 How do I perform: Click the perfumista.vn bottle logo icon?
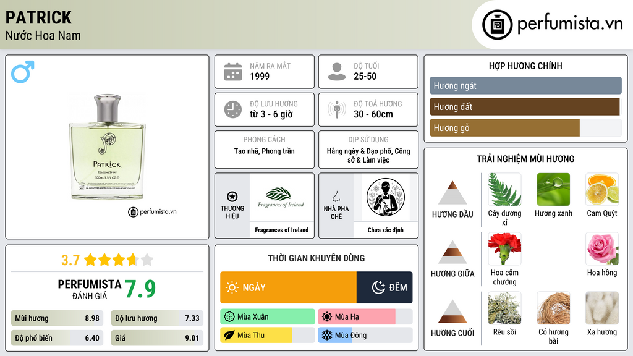point(497,25)
